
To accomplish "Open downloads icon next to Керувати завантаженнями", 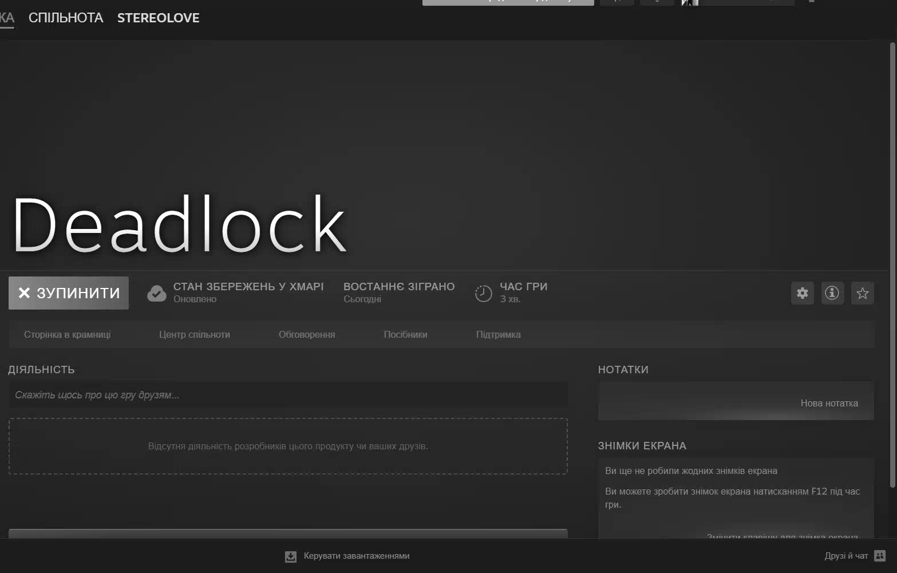I will (291, 556).
